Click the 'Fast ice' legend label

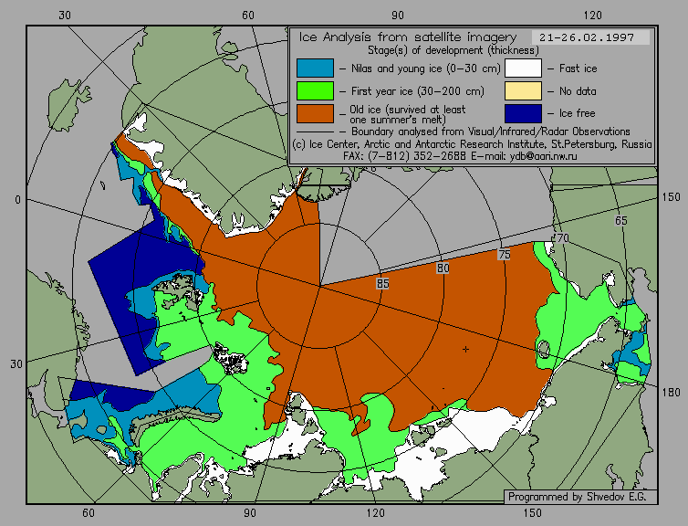click(x=578, y=68)
